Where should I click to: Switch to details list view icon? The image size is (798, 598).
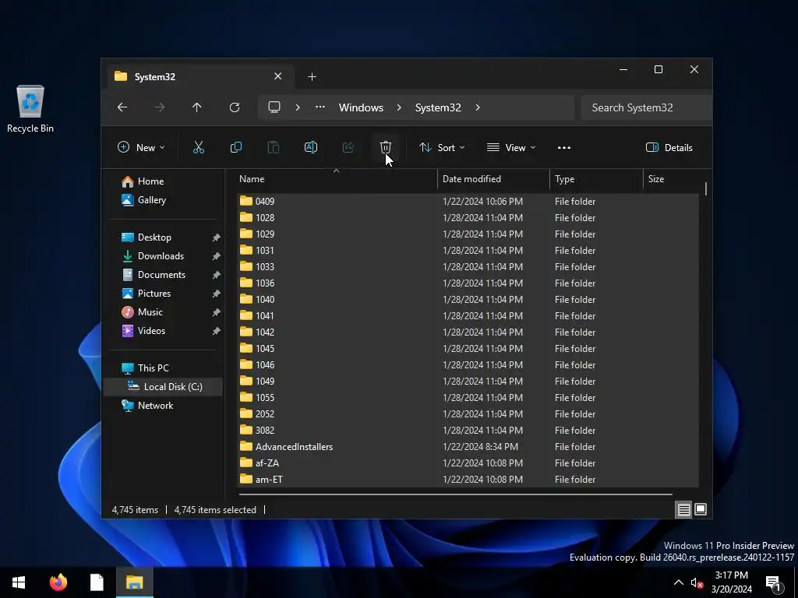coord(683,509)
